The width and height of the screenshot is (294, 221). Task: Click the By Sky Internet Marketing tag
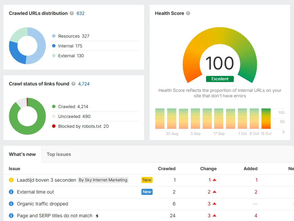click(x=103, y=180)
